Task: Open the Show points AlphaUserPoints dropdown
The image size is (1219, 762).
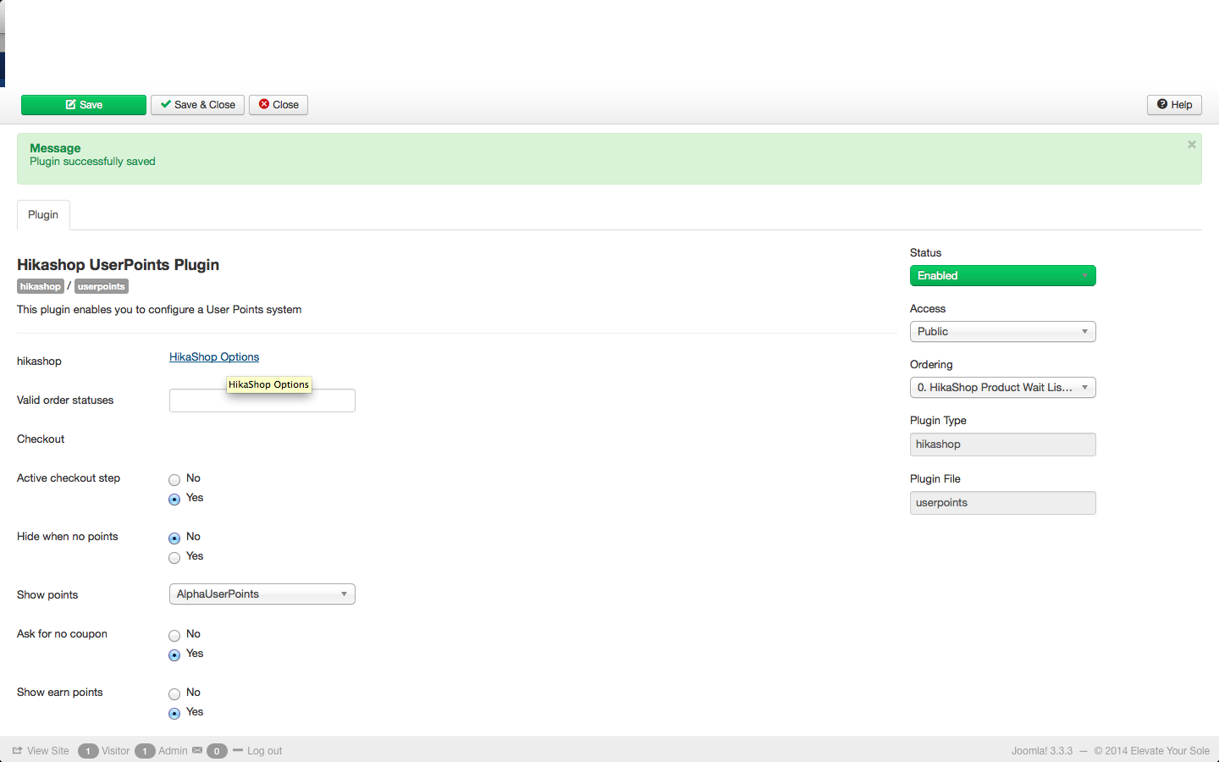Action: (262, 594)
